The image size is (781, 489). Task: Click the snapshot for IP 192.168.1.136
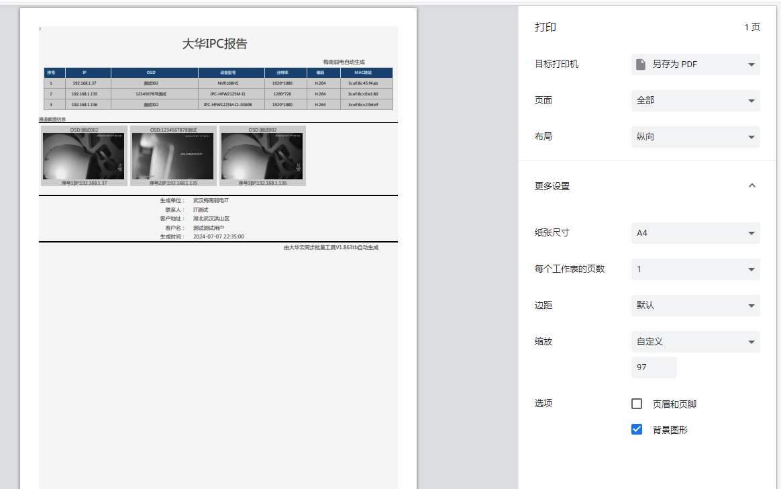click(262, 156)
